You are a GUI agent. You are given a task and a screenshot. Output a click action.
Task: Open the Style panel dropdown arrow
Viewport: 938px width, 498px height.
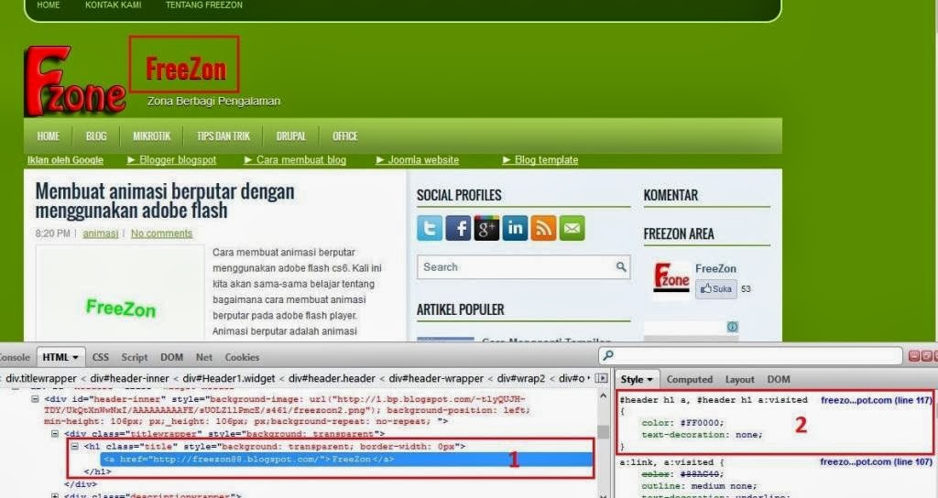click(649, 380)
